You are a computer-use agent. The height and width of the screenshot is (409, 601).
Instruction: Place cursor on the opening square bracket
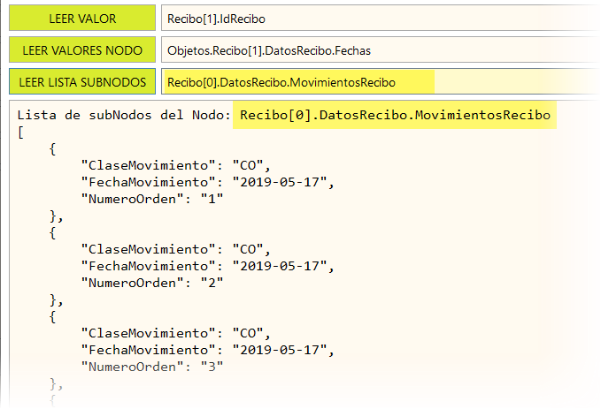[21, 132]
